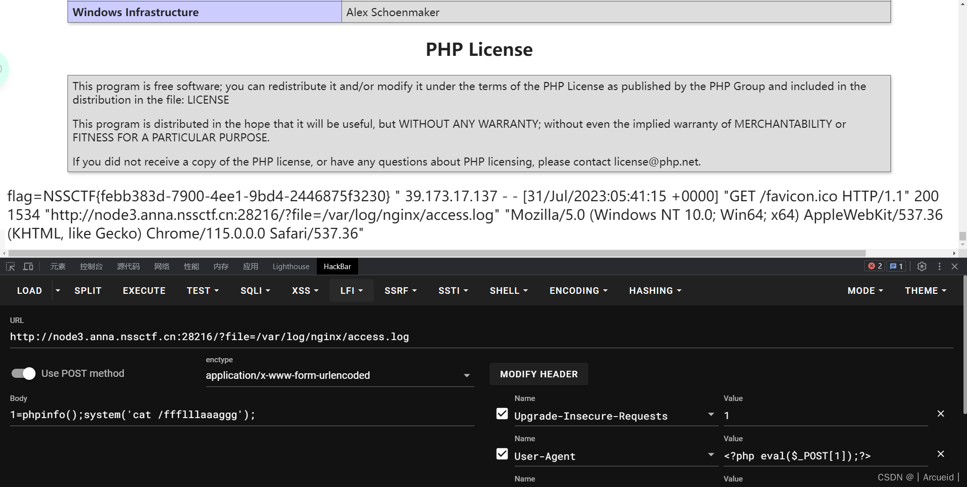Click the Alex Schoenmaker table cell
The width and height of the screenshot is (967, 487).
[616, 12]
